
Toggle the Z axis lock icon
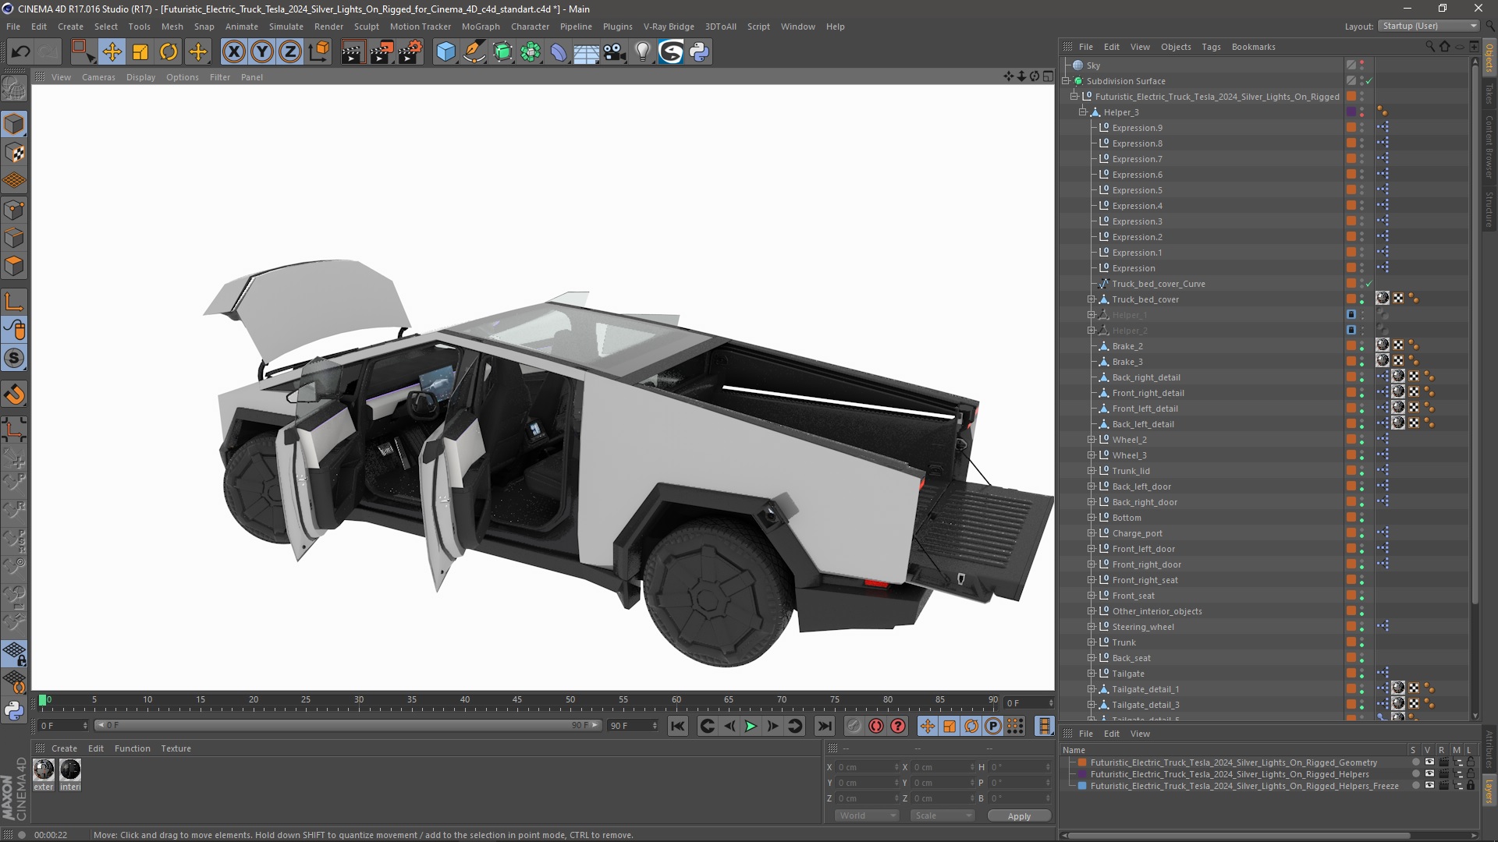(290, 52)
